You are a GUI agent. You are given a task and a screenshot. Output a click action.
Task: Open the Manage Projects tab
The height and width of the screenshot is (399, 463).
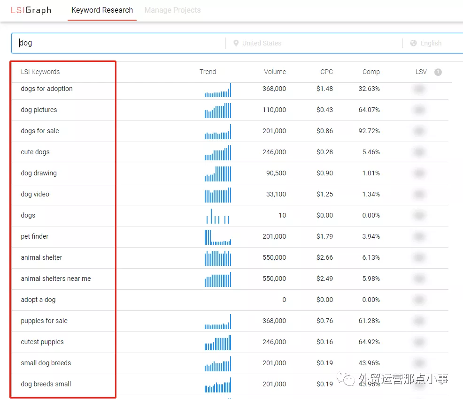tap(172, 10)
